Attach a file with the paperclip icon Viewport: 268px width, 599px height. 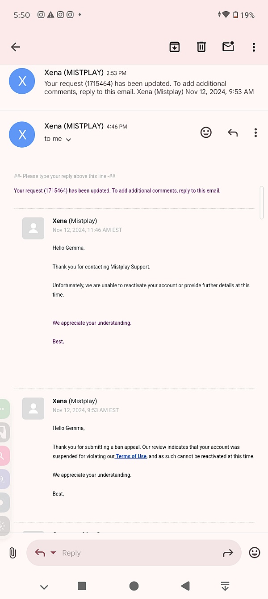point(13,553)
